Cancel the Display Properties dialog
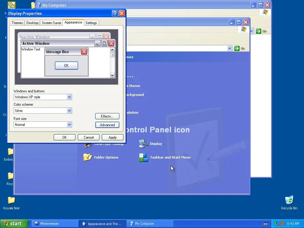Viewport: 304px width, 228px height. (x=88, y=137)
